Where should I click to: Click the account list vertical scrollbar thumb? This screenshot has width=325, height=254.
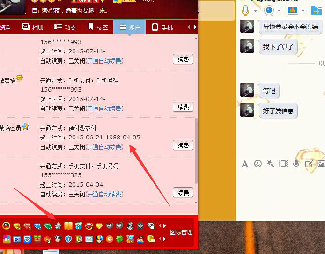[x=196, y=151]
